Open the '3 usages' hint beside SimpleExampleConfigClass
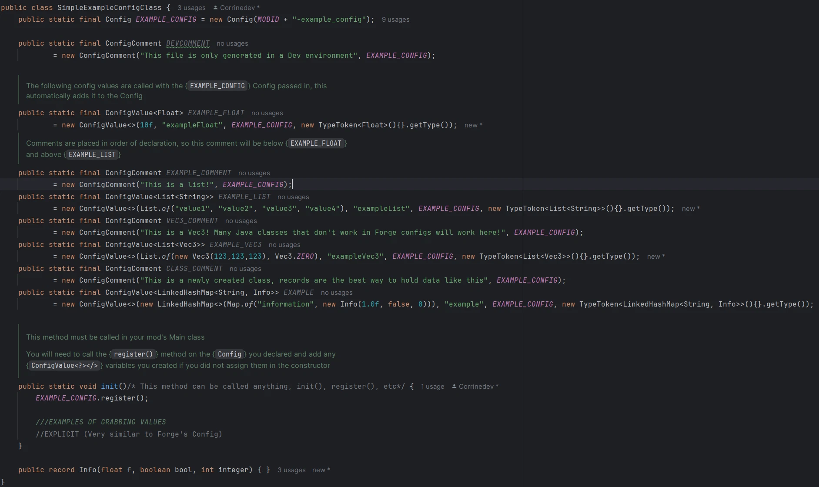Screen dimensions: 819x487 [x=191, y=8]
